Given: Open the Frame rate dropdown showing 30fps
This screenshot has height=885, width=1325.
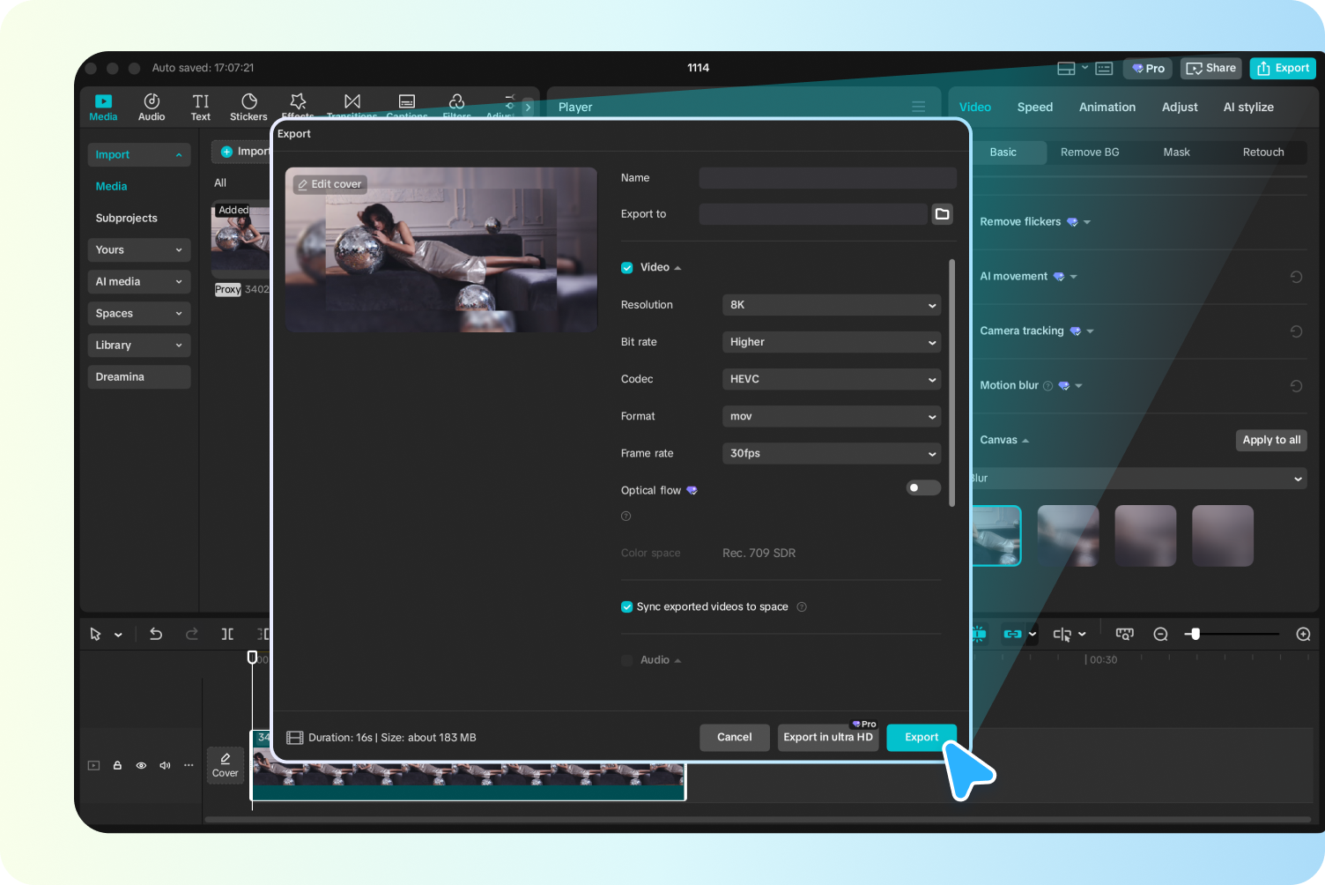Looking at the screenshot, I should pyautogui.click(x=831, y=453).
